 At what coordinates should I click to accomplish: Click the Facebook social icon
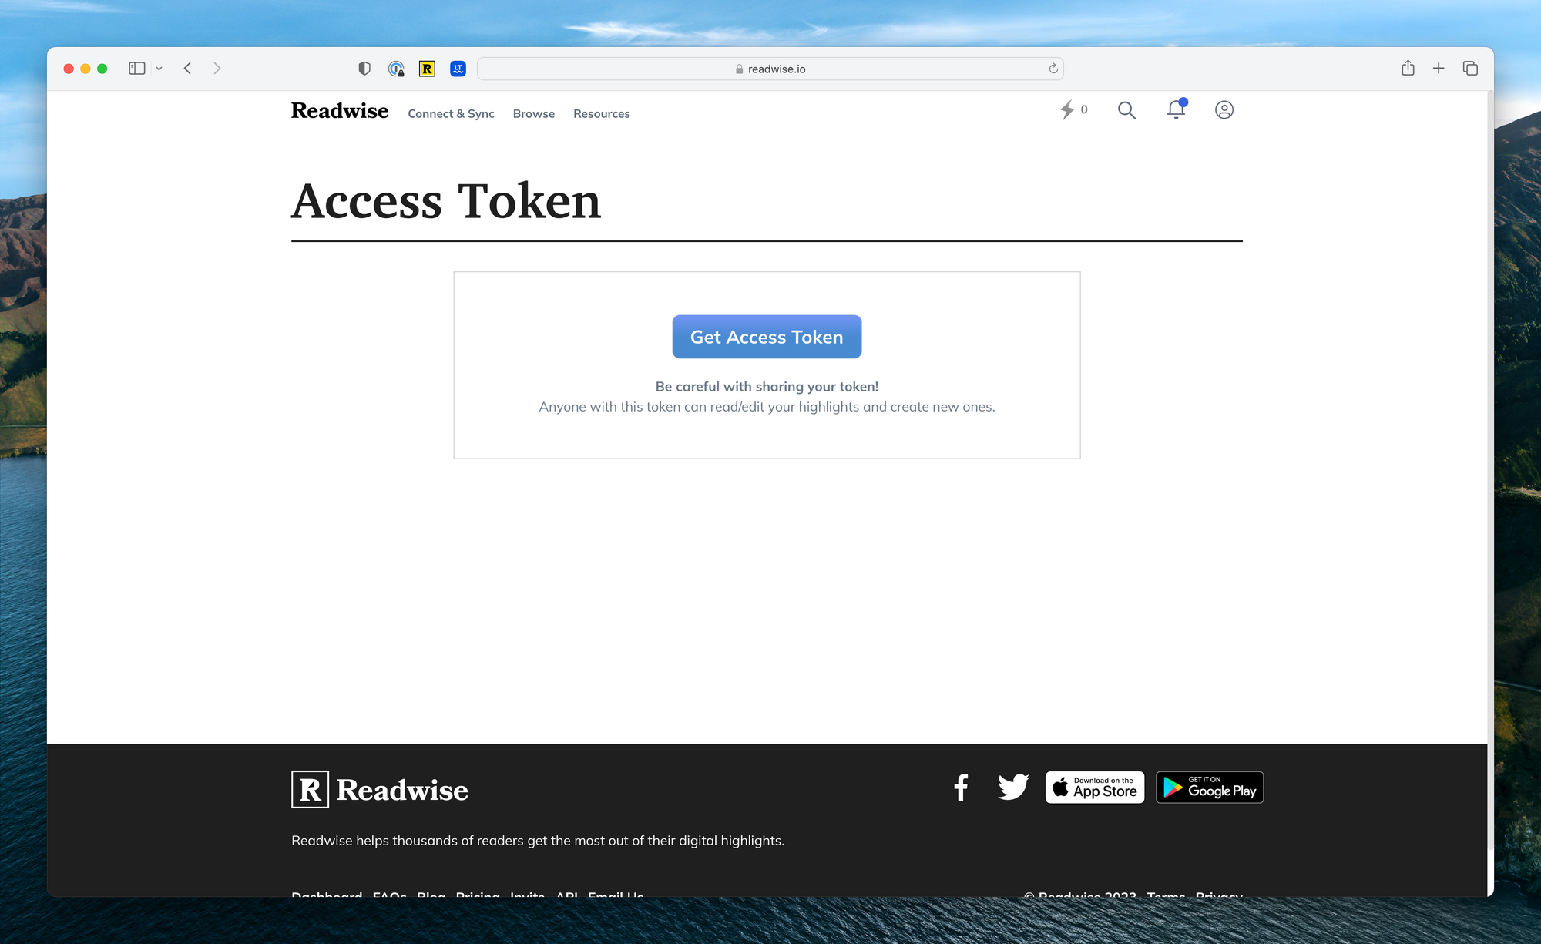click(959, 787)
